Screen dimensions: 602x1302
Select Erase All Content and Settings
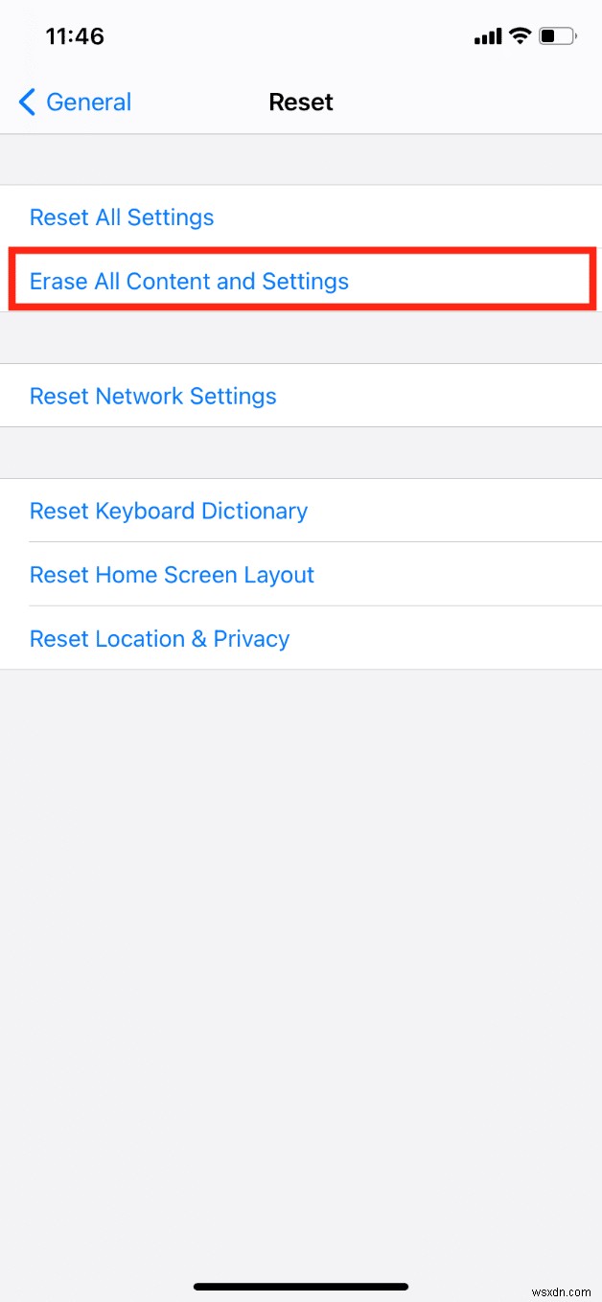[x=189, y=281]
